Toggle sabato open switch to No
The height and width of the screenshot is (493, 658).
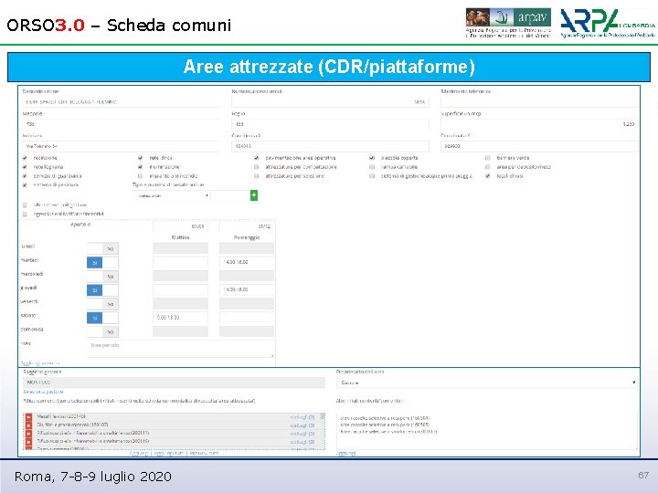click(102, 318)
